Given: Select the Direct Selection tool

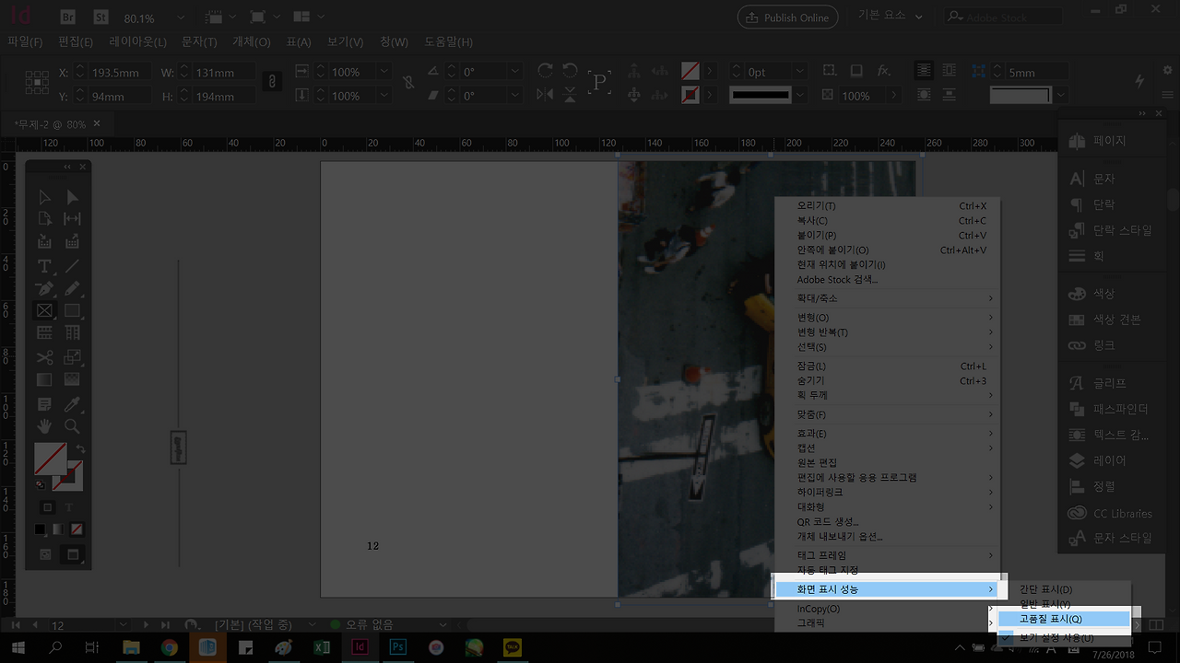Looking at the screenshot, I should (72, 197).
